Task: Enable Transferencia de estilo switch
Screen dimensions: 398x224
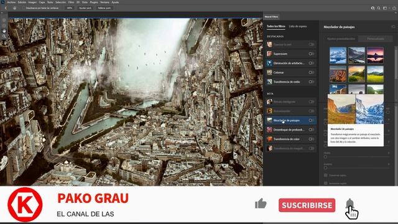Action: pyautogui.click(x=311, y=82)
